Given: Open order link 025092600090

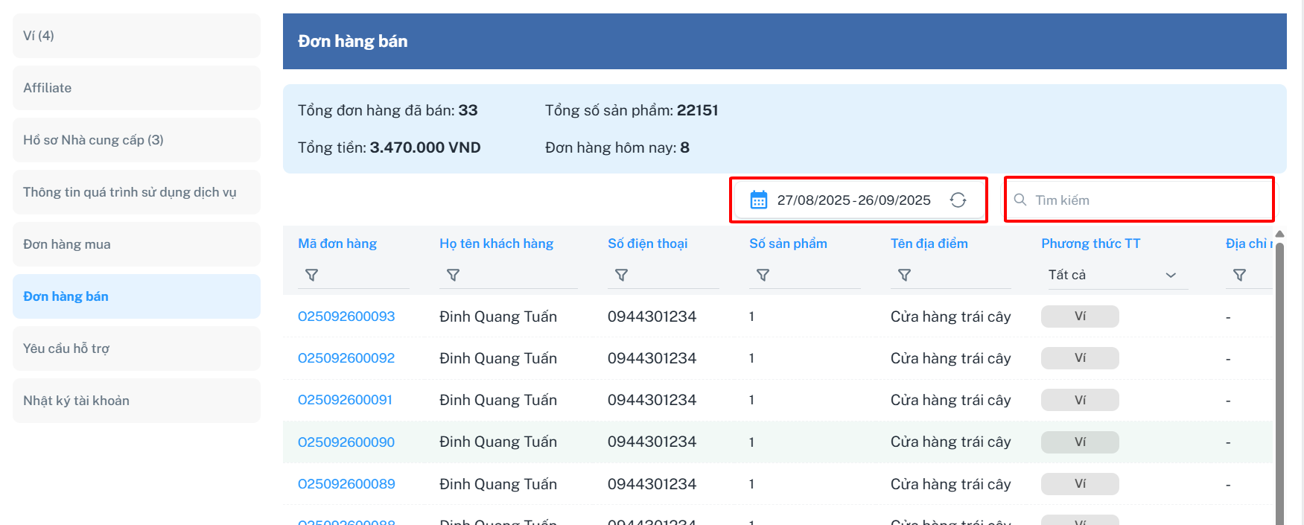Looking at the screenshot, I should 346,442.
